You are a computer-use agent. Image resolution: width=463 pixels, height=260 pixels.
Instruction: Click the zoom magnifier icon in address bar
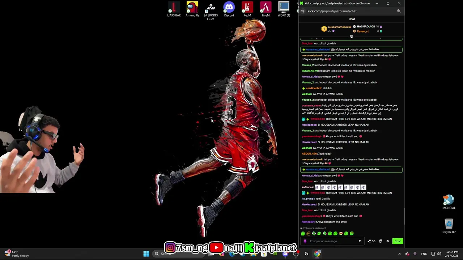click(399, 11)
